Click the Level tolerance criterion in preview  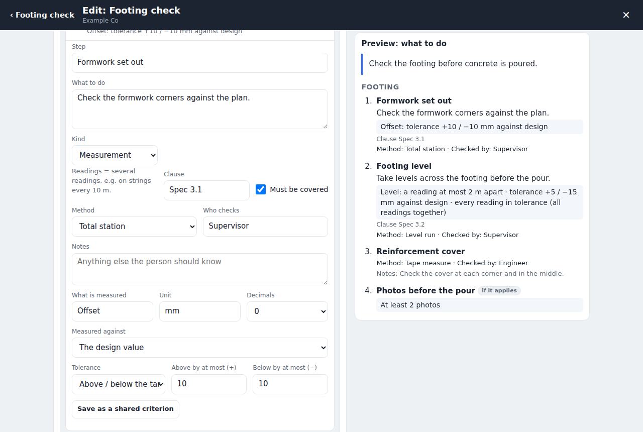480,202
